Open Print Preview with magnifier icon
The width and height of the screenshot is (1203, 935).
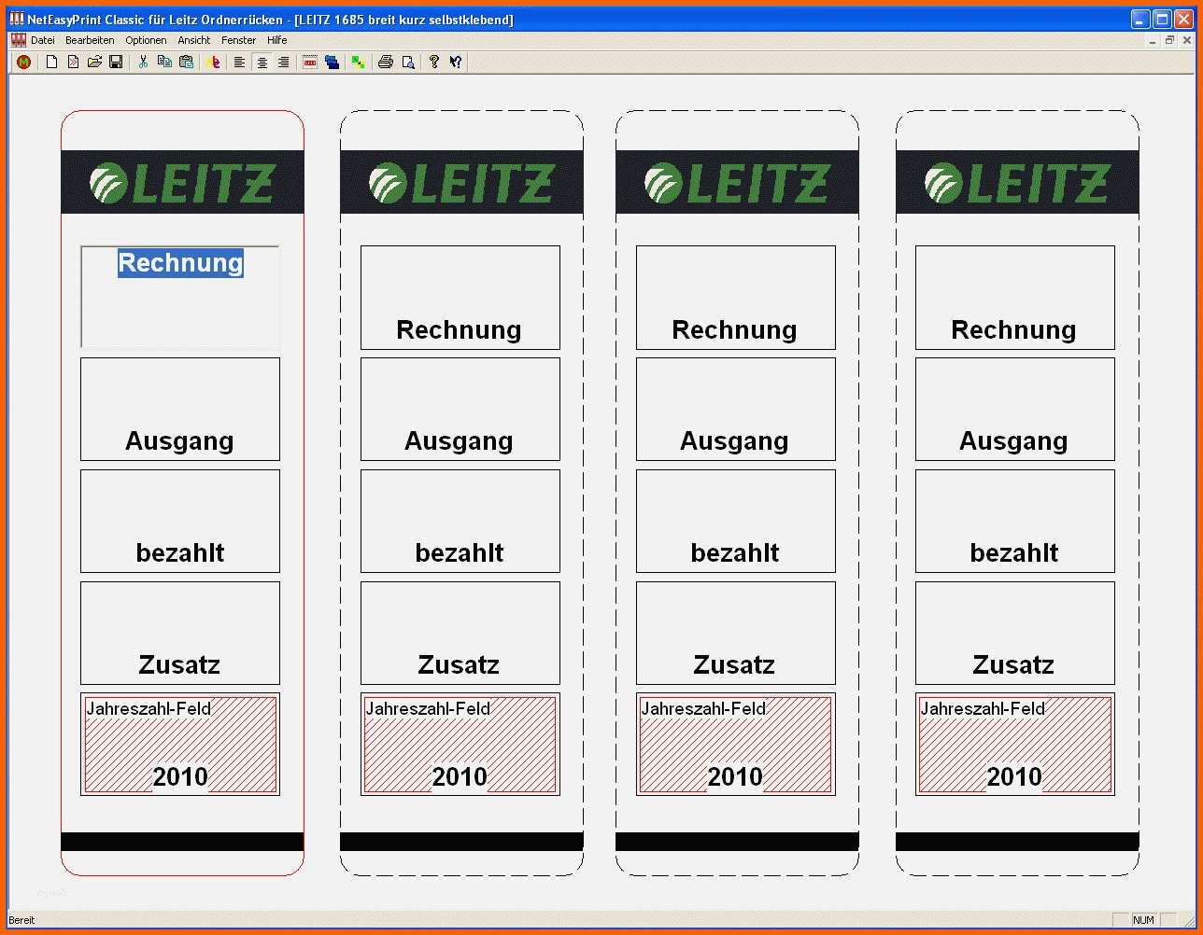pyautogui.click(x=407, y=63)
